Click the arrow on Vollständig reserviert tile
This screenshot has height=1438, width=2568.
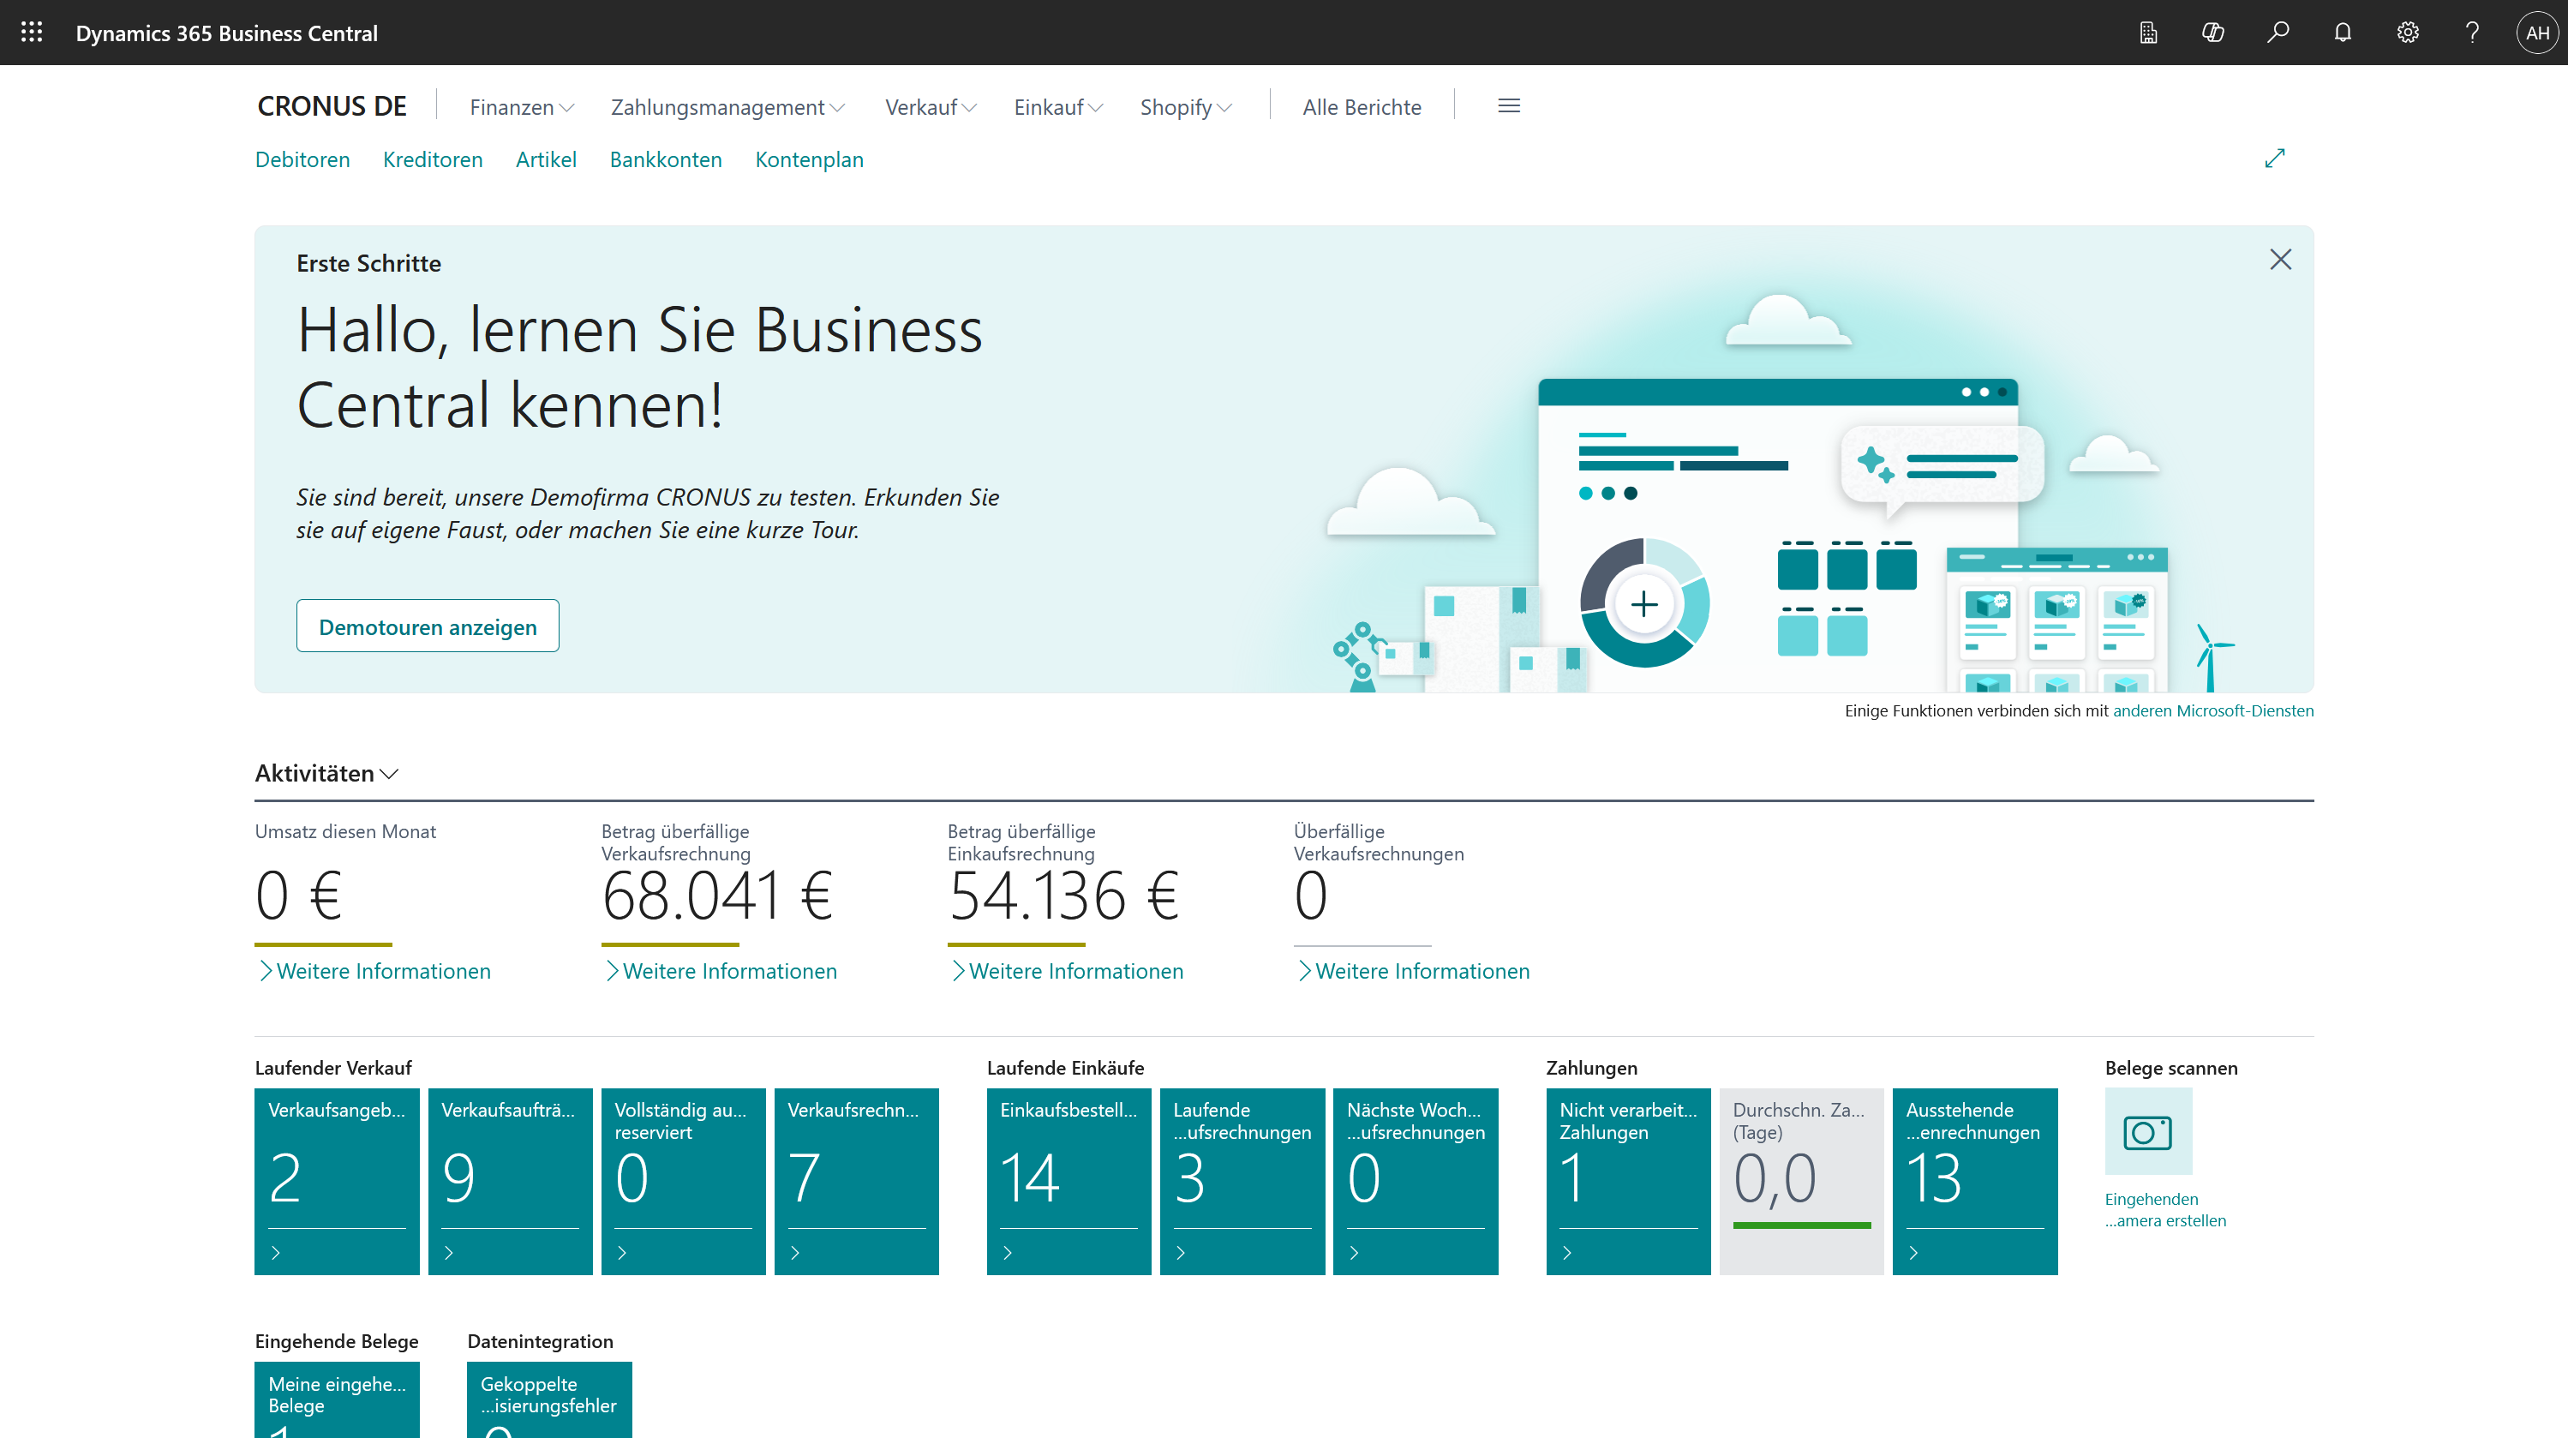(x=623, y=1253)
